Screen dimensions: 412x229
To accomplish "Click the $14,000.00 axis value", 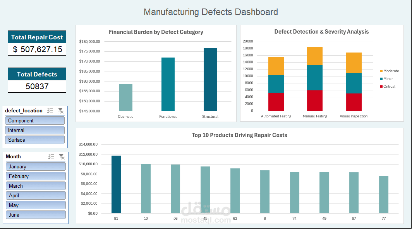I will [x=88, y=144].
